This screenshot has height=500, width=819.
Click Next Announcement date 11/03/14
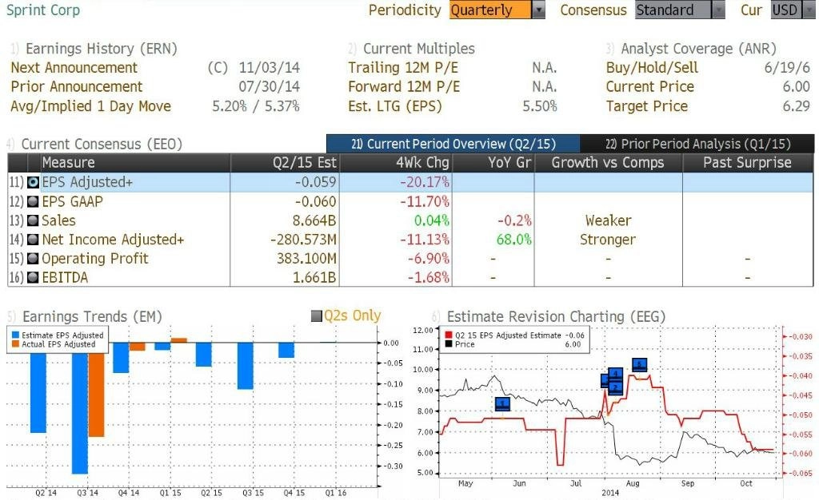269,68
